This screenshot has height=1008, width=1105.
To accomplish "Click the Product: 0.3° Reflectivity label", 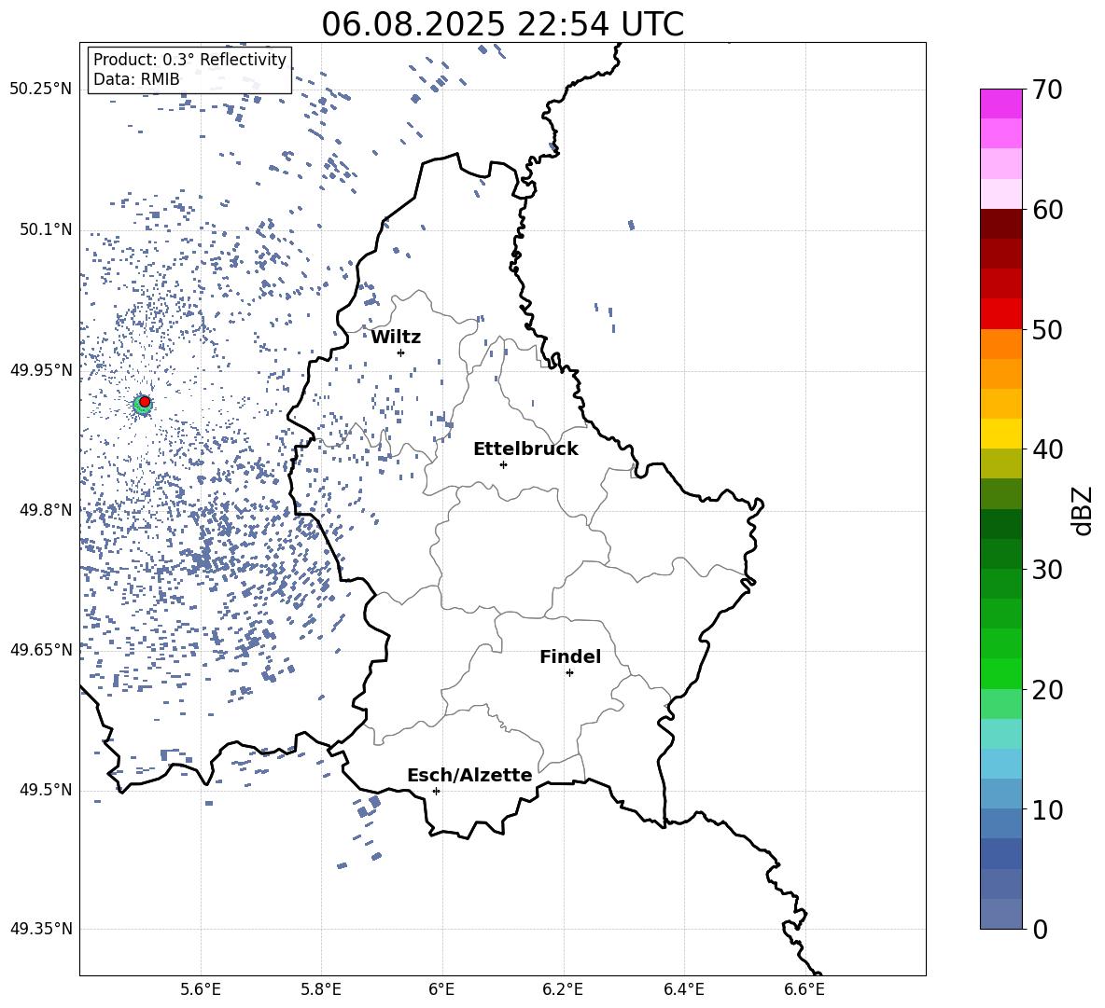I will pyautogui.click(x=189, y=60).
